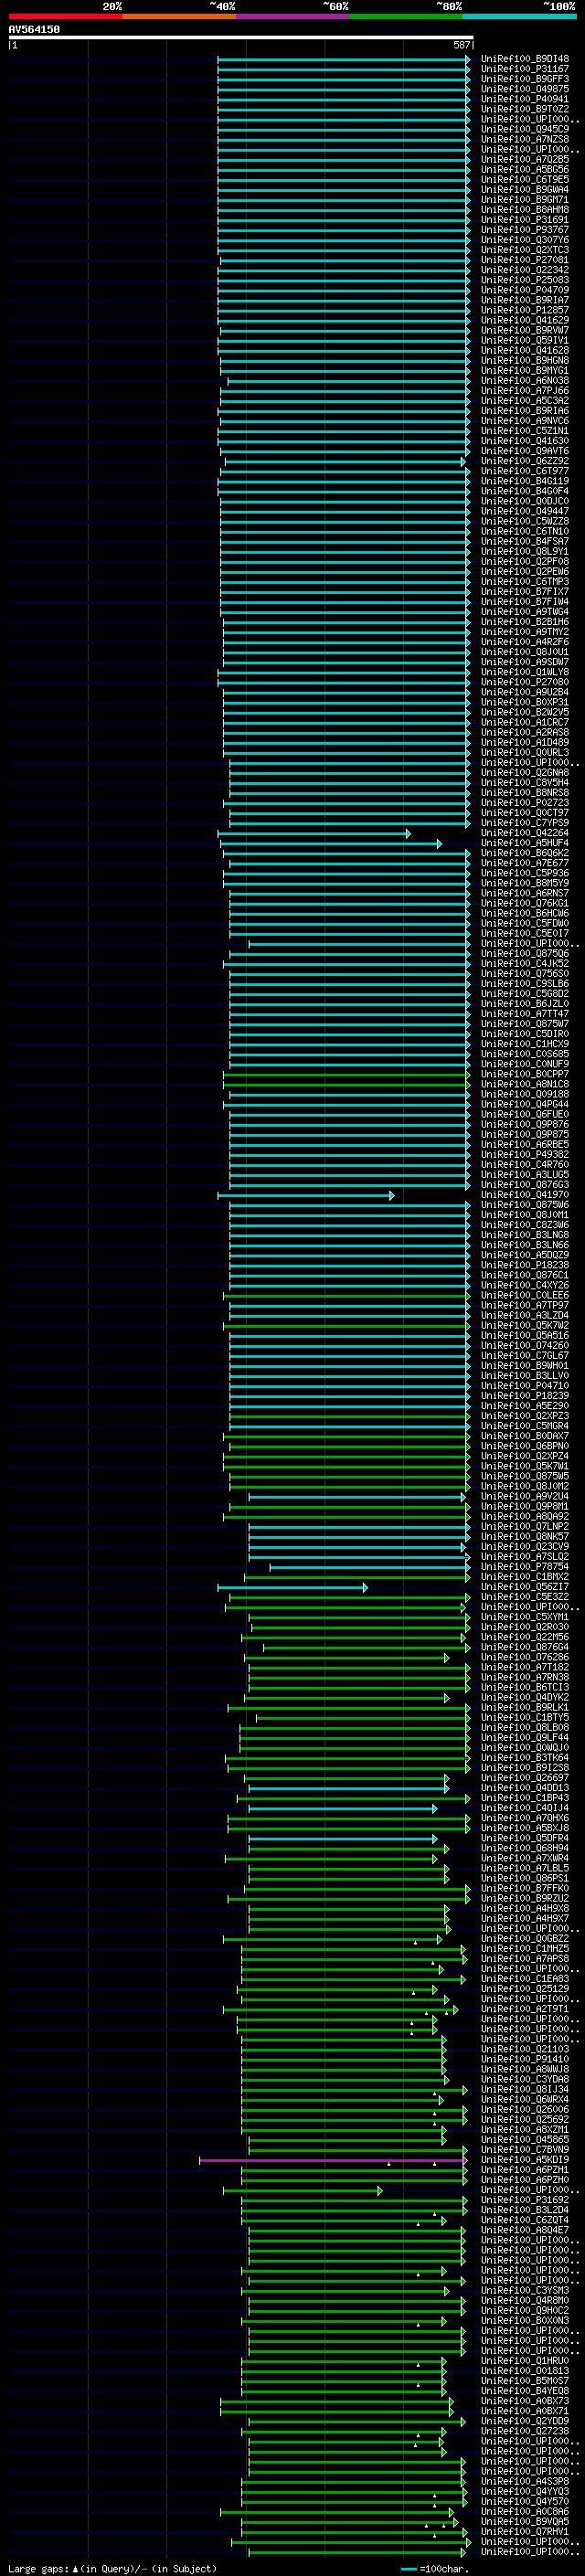Screen dimensions: 585x2576
Task: Click the =100char. scale legend
Action: [434, 2569]
